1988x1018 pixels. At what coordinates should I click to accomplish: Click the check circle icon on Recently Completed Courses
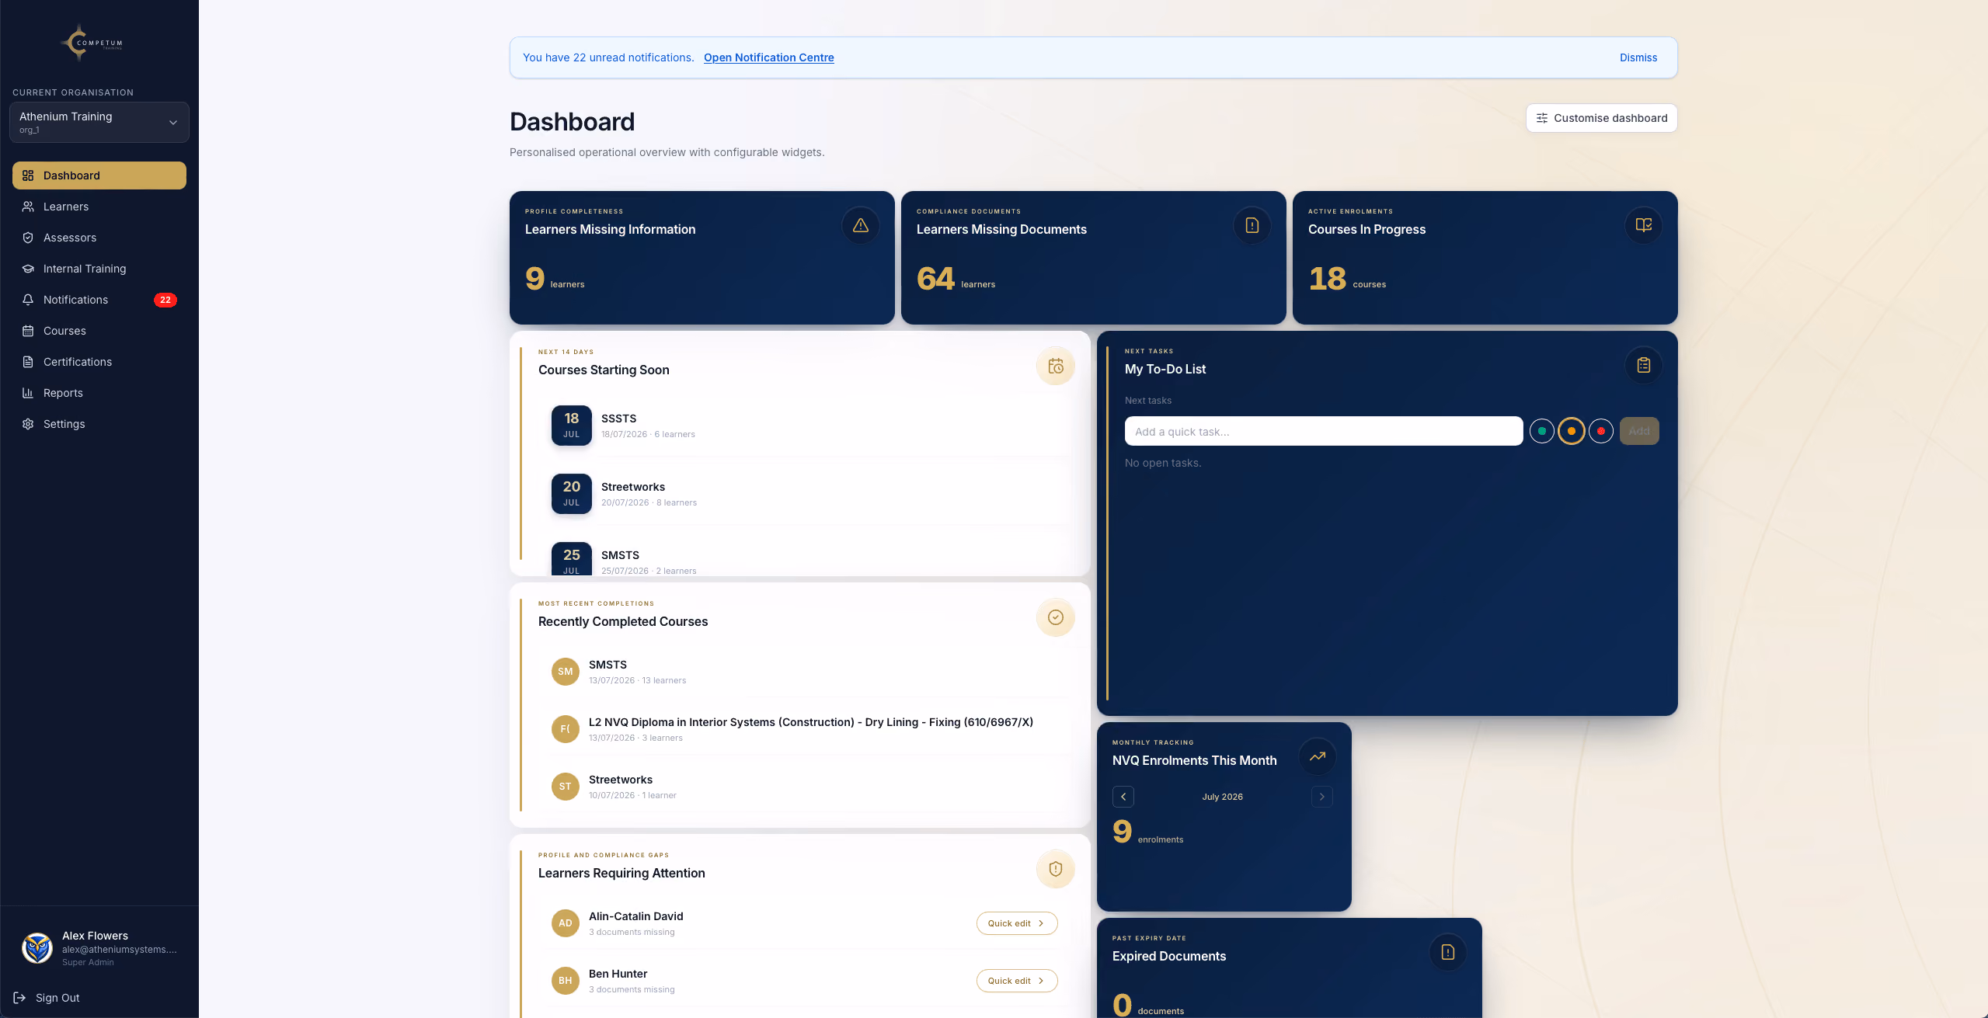pyautogui.click(x=1055, y=617)
